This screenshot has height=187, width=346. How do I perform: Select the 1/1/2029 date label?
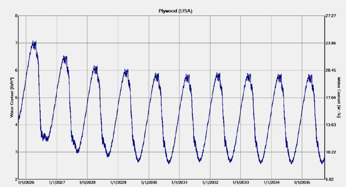point(118,183)
